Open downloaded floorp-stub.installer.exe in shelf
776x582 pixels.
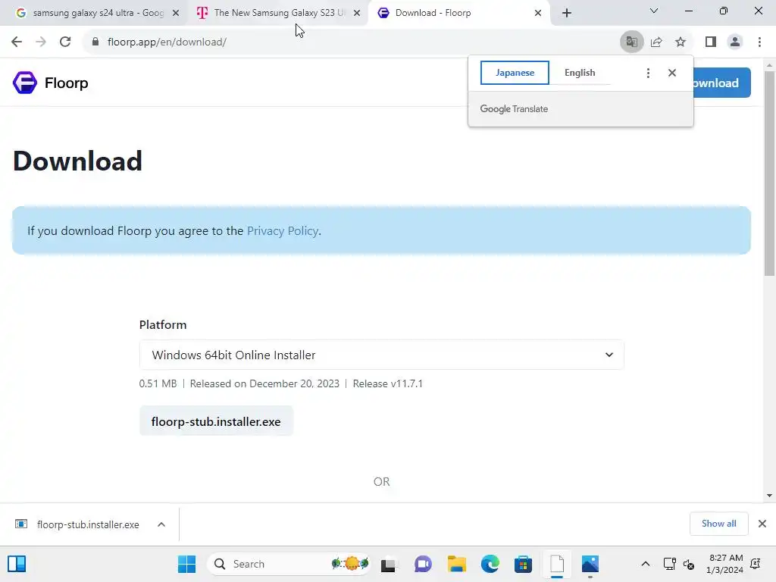click(79, 524)
